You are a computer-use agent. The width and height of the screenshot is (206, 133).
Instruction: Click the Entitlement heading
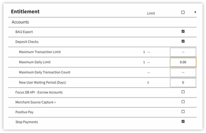(25, 12)
